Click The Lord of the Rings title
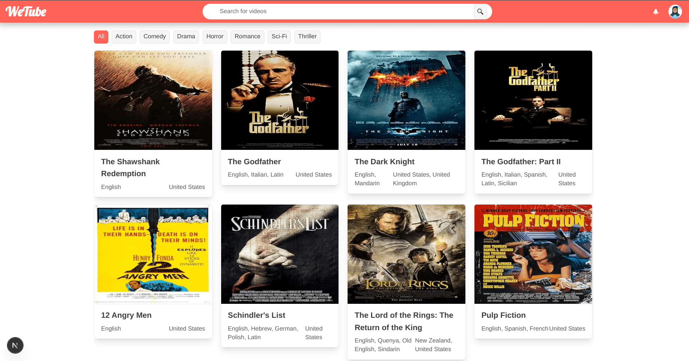The width and height of the screenshot is (689, 361). (x=404, y=321)
